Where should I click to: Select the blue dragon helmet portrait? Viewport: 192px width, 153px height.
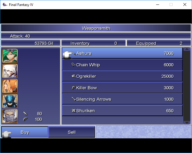pyautogui.click(x=10, y=101)
